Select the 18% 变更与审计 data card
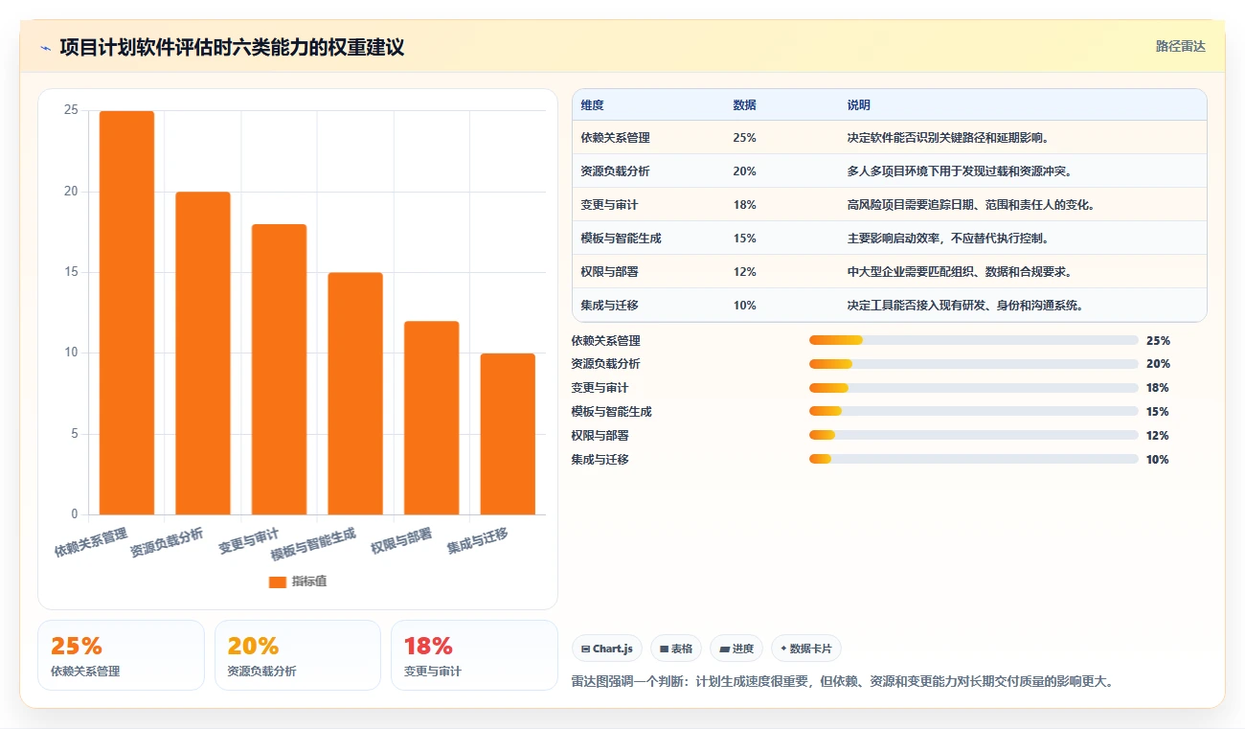This screenshot has height=729, width=1245. pyautogui.click(x=474, y=655)
